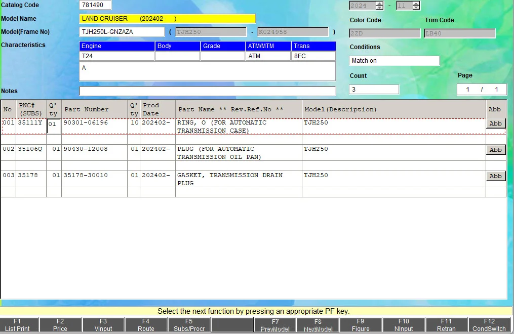The width and height of the screenshot is (514, 334).
Task: Click the quantity input in row 001
Action: [54, 126]
